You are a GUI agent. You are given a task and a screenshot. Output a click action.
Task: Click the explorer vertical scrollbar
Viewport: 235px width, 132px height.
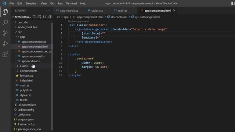click(52, 76)
